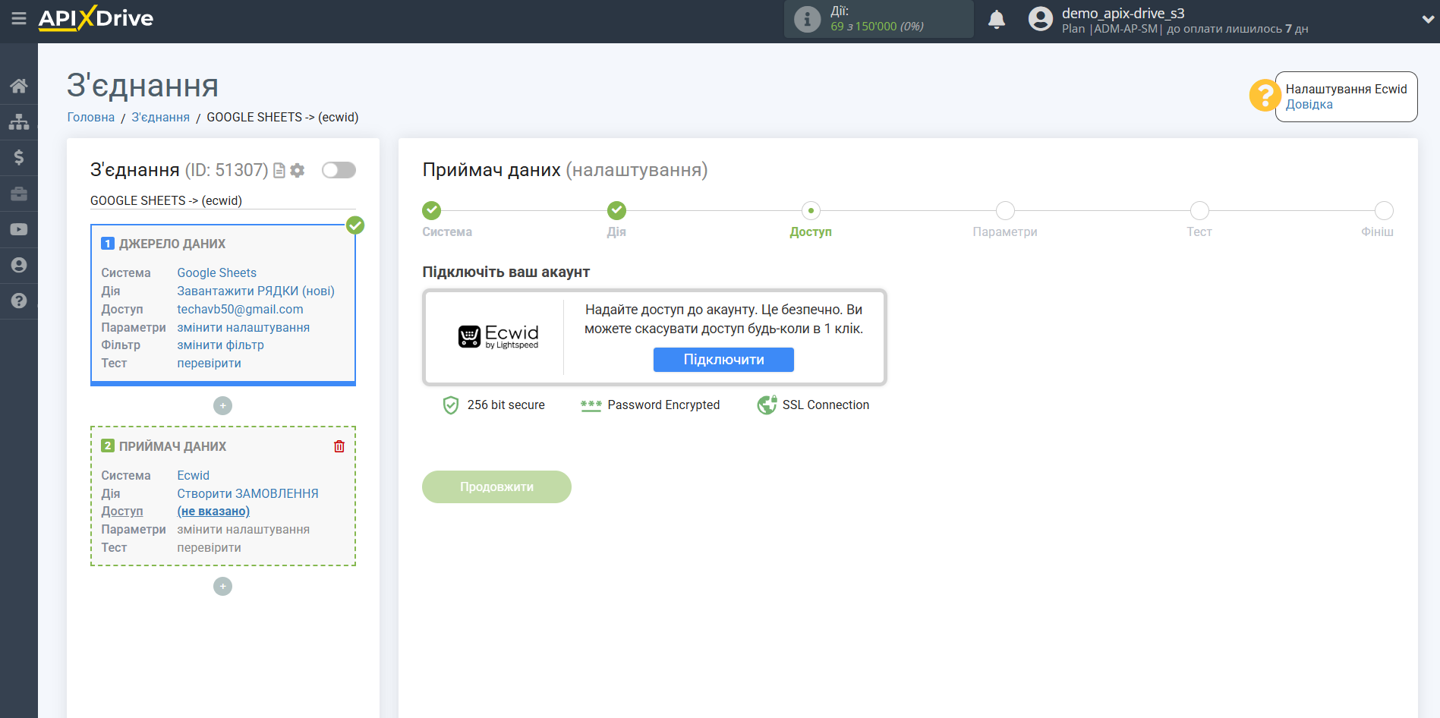This screenshot has width=1440, height=718.
Task: Open the briefcase sidebar icon
Action: tap(19, 194)
